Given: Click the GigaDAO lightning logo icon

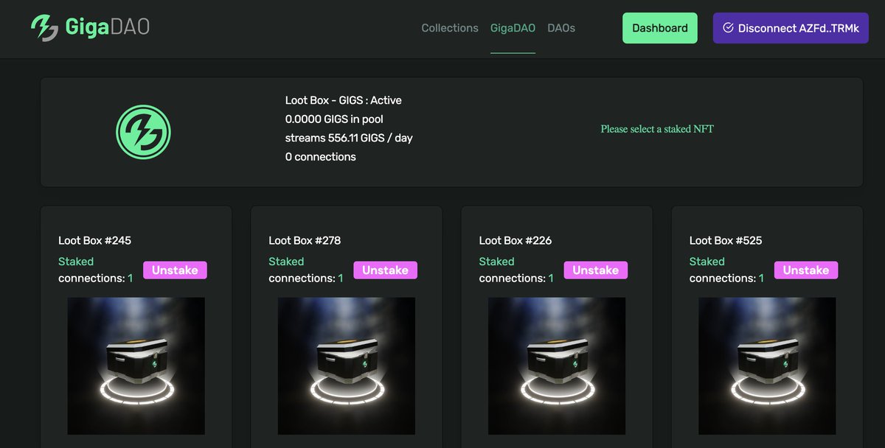Looking at the screenshot, I should click(44, 28).
